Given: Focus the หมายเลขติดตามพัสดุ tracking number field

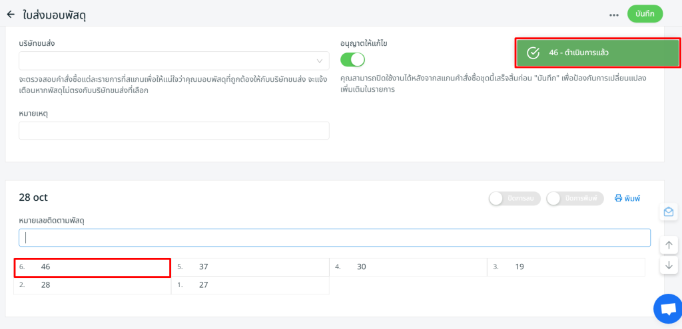Looking at the screenshot, I should (x=334, y=238).
